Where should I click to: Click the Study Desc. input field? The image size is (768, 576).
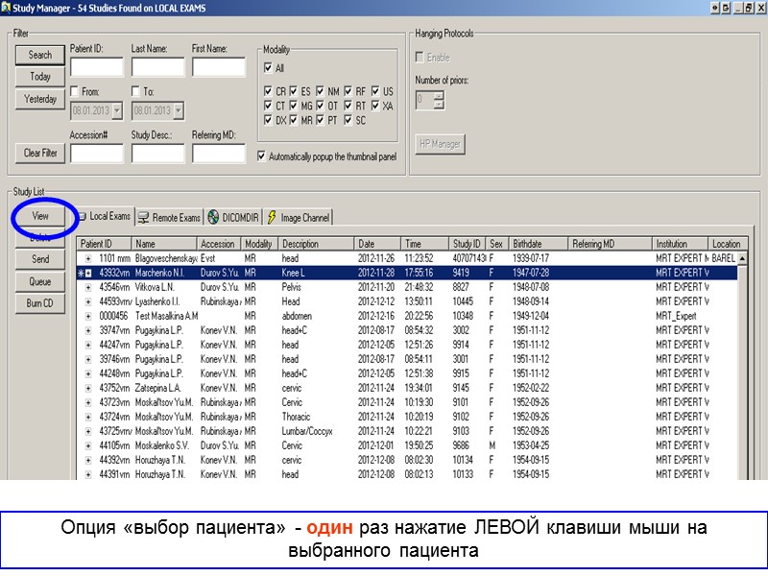click(157, 154)
